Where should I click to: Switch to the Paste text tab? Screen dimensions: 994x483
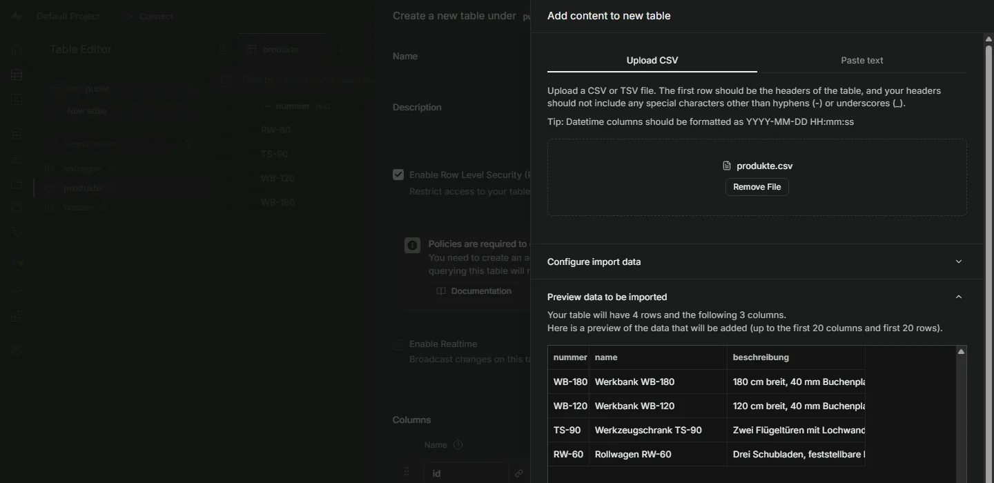[861, 60]
